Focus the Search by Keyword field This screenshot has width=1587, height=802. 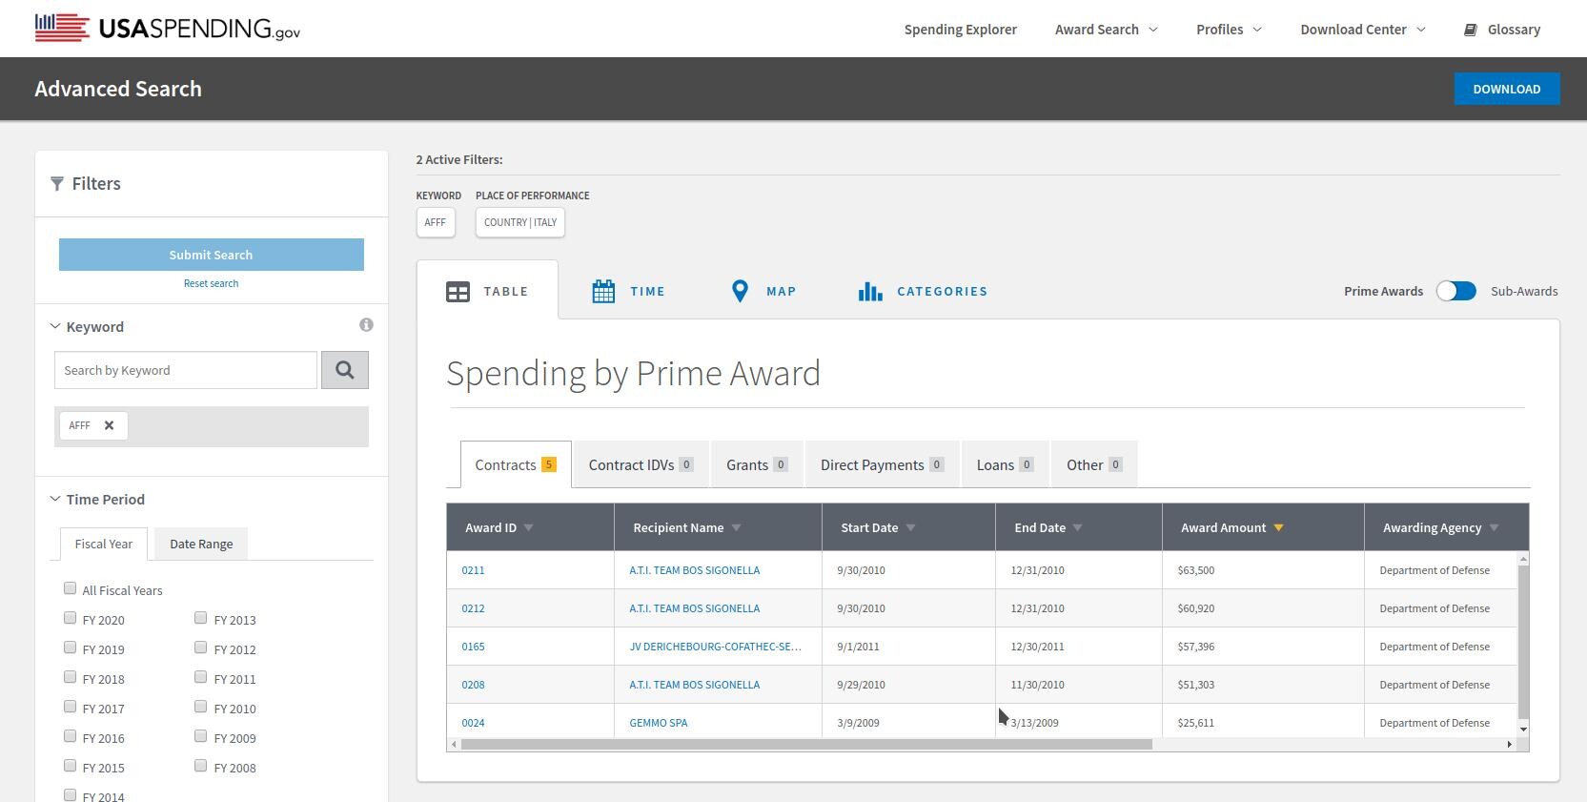point(186,370)
